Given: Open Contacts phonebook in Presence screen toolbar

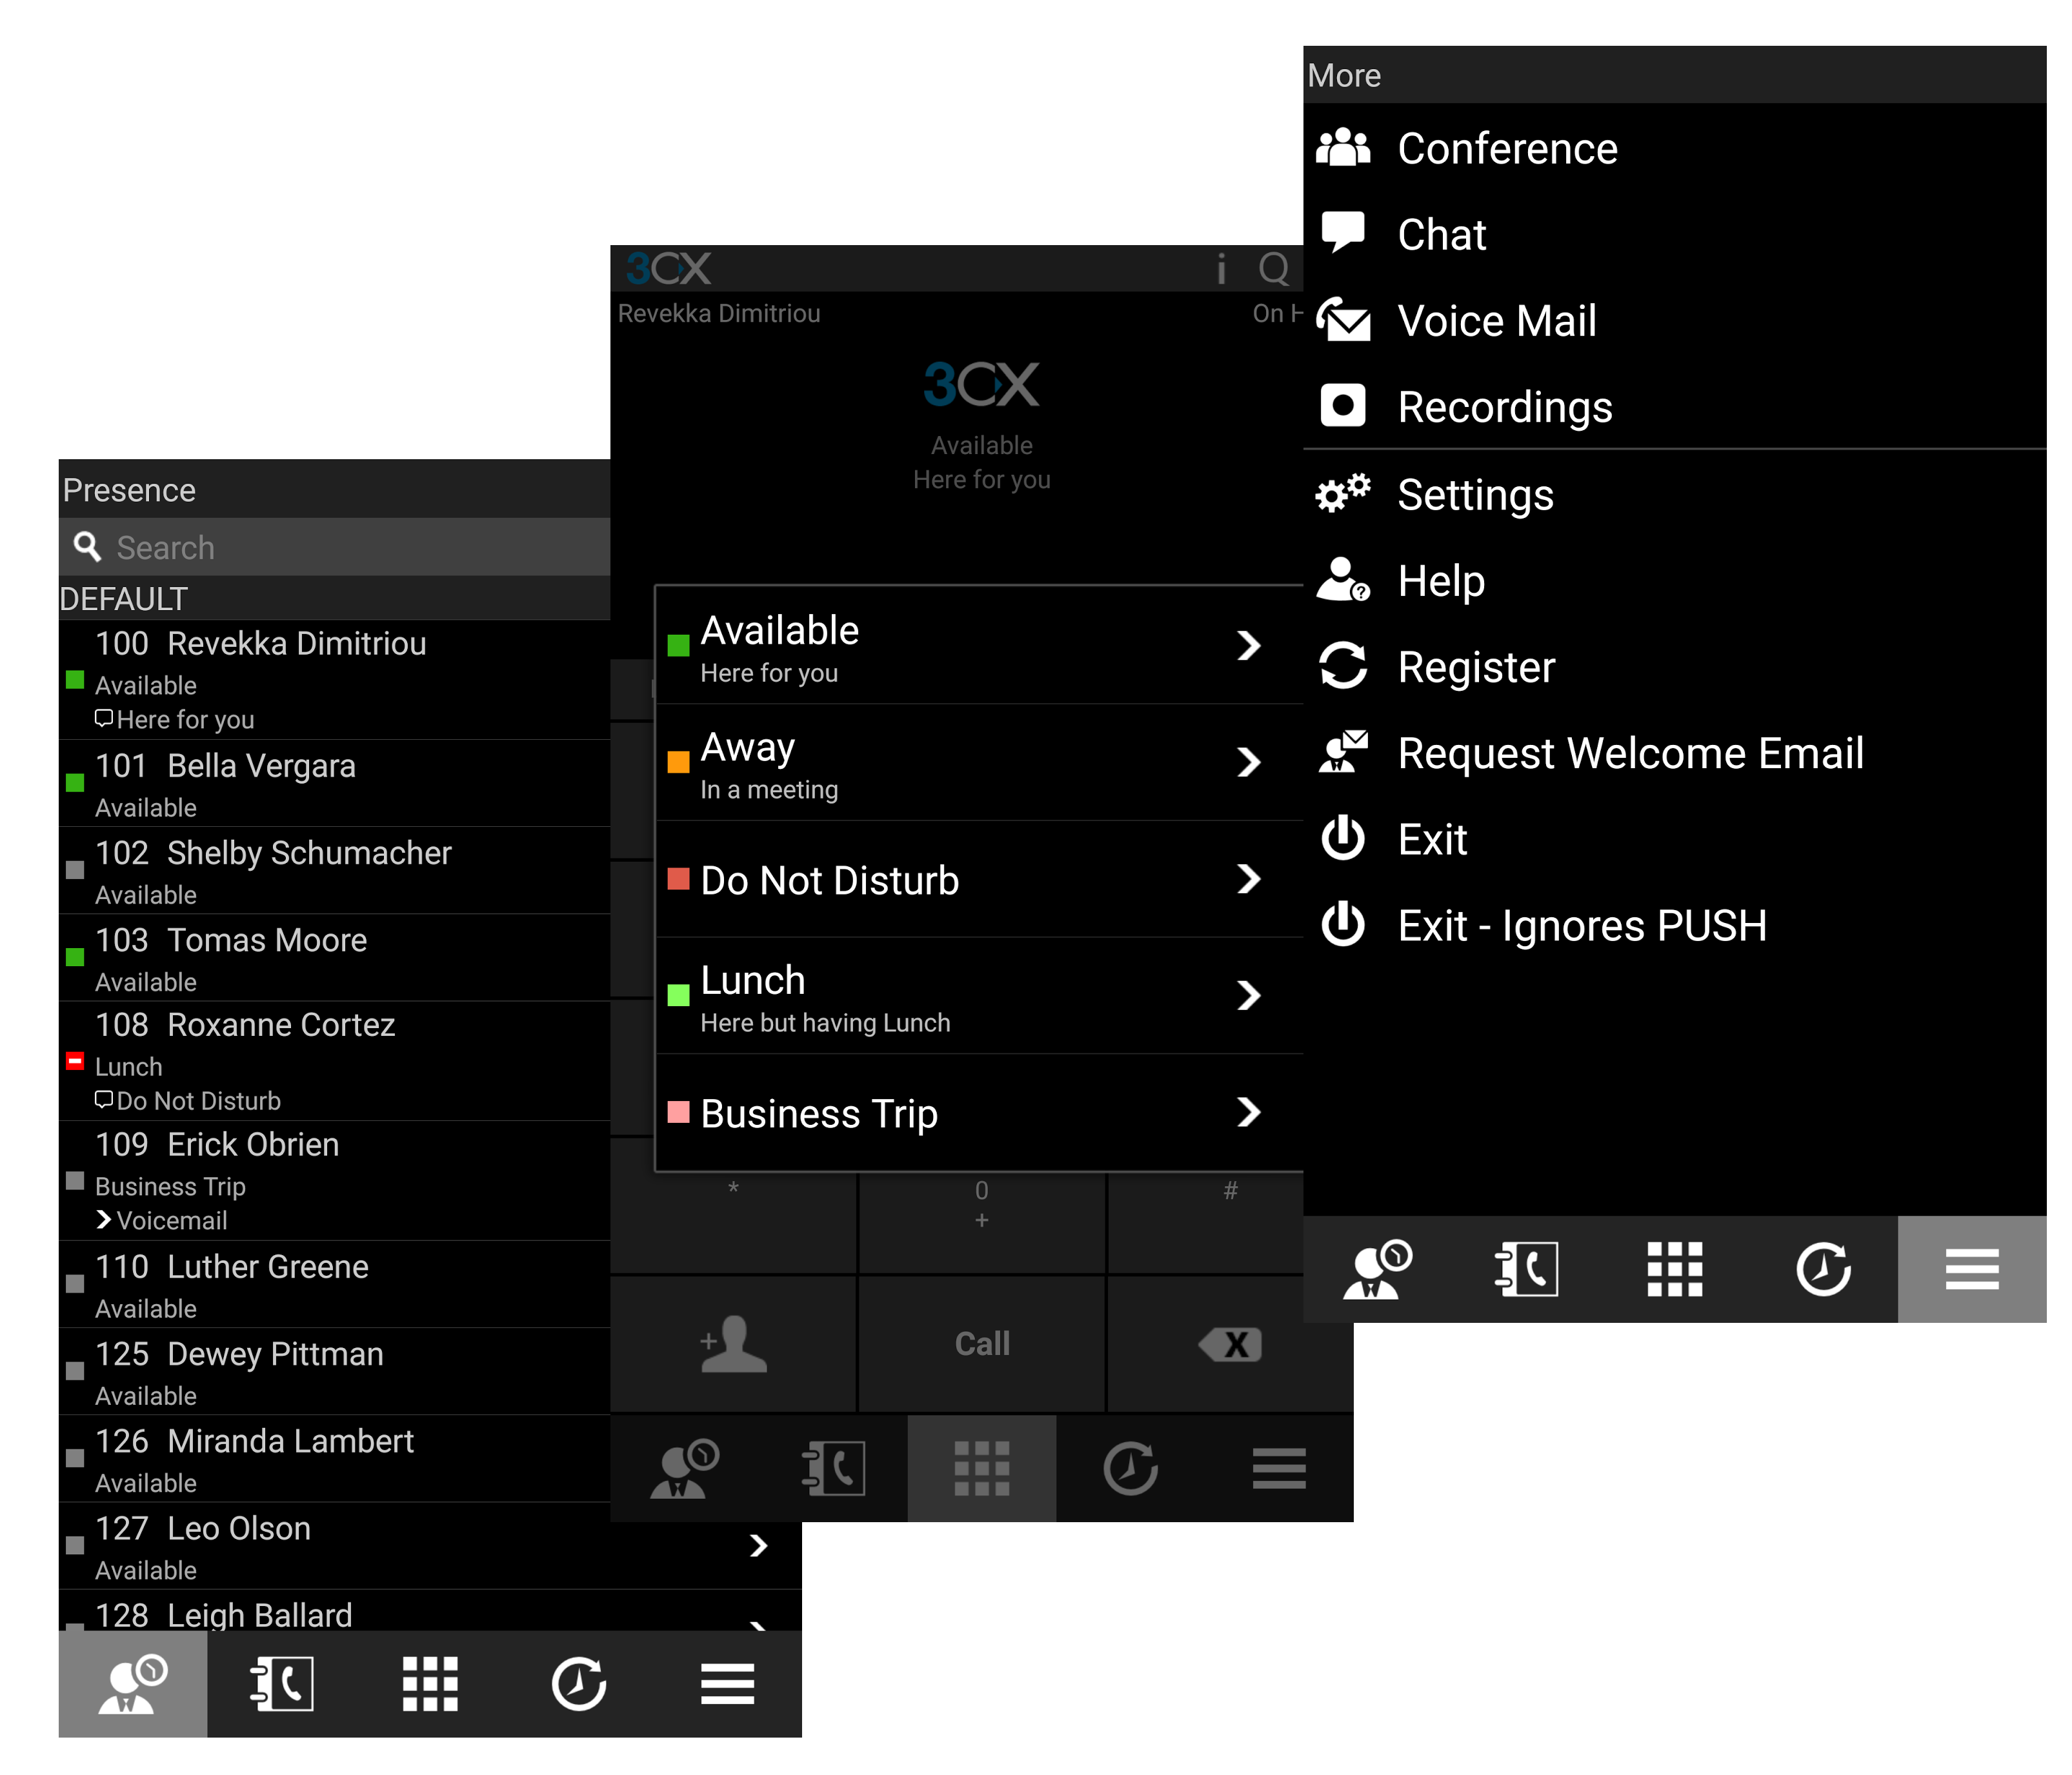Looking at the screenshot, I should coord(281,1683).
